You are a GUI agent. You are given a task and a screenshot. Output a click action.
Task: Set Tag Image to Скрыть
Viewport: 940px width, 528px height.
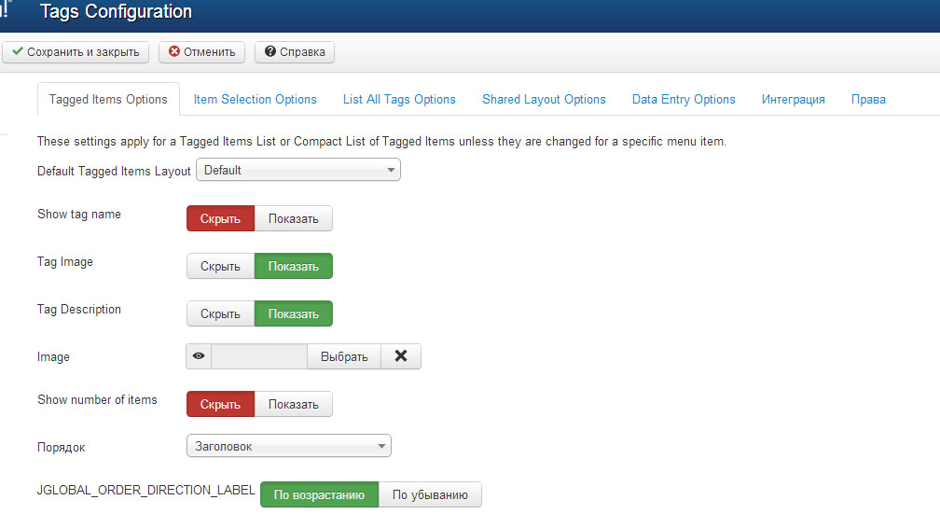(x=221, y=266)
